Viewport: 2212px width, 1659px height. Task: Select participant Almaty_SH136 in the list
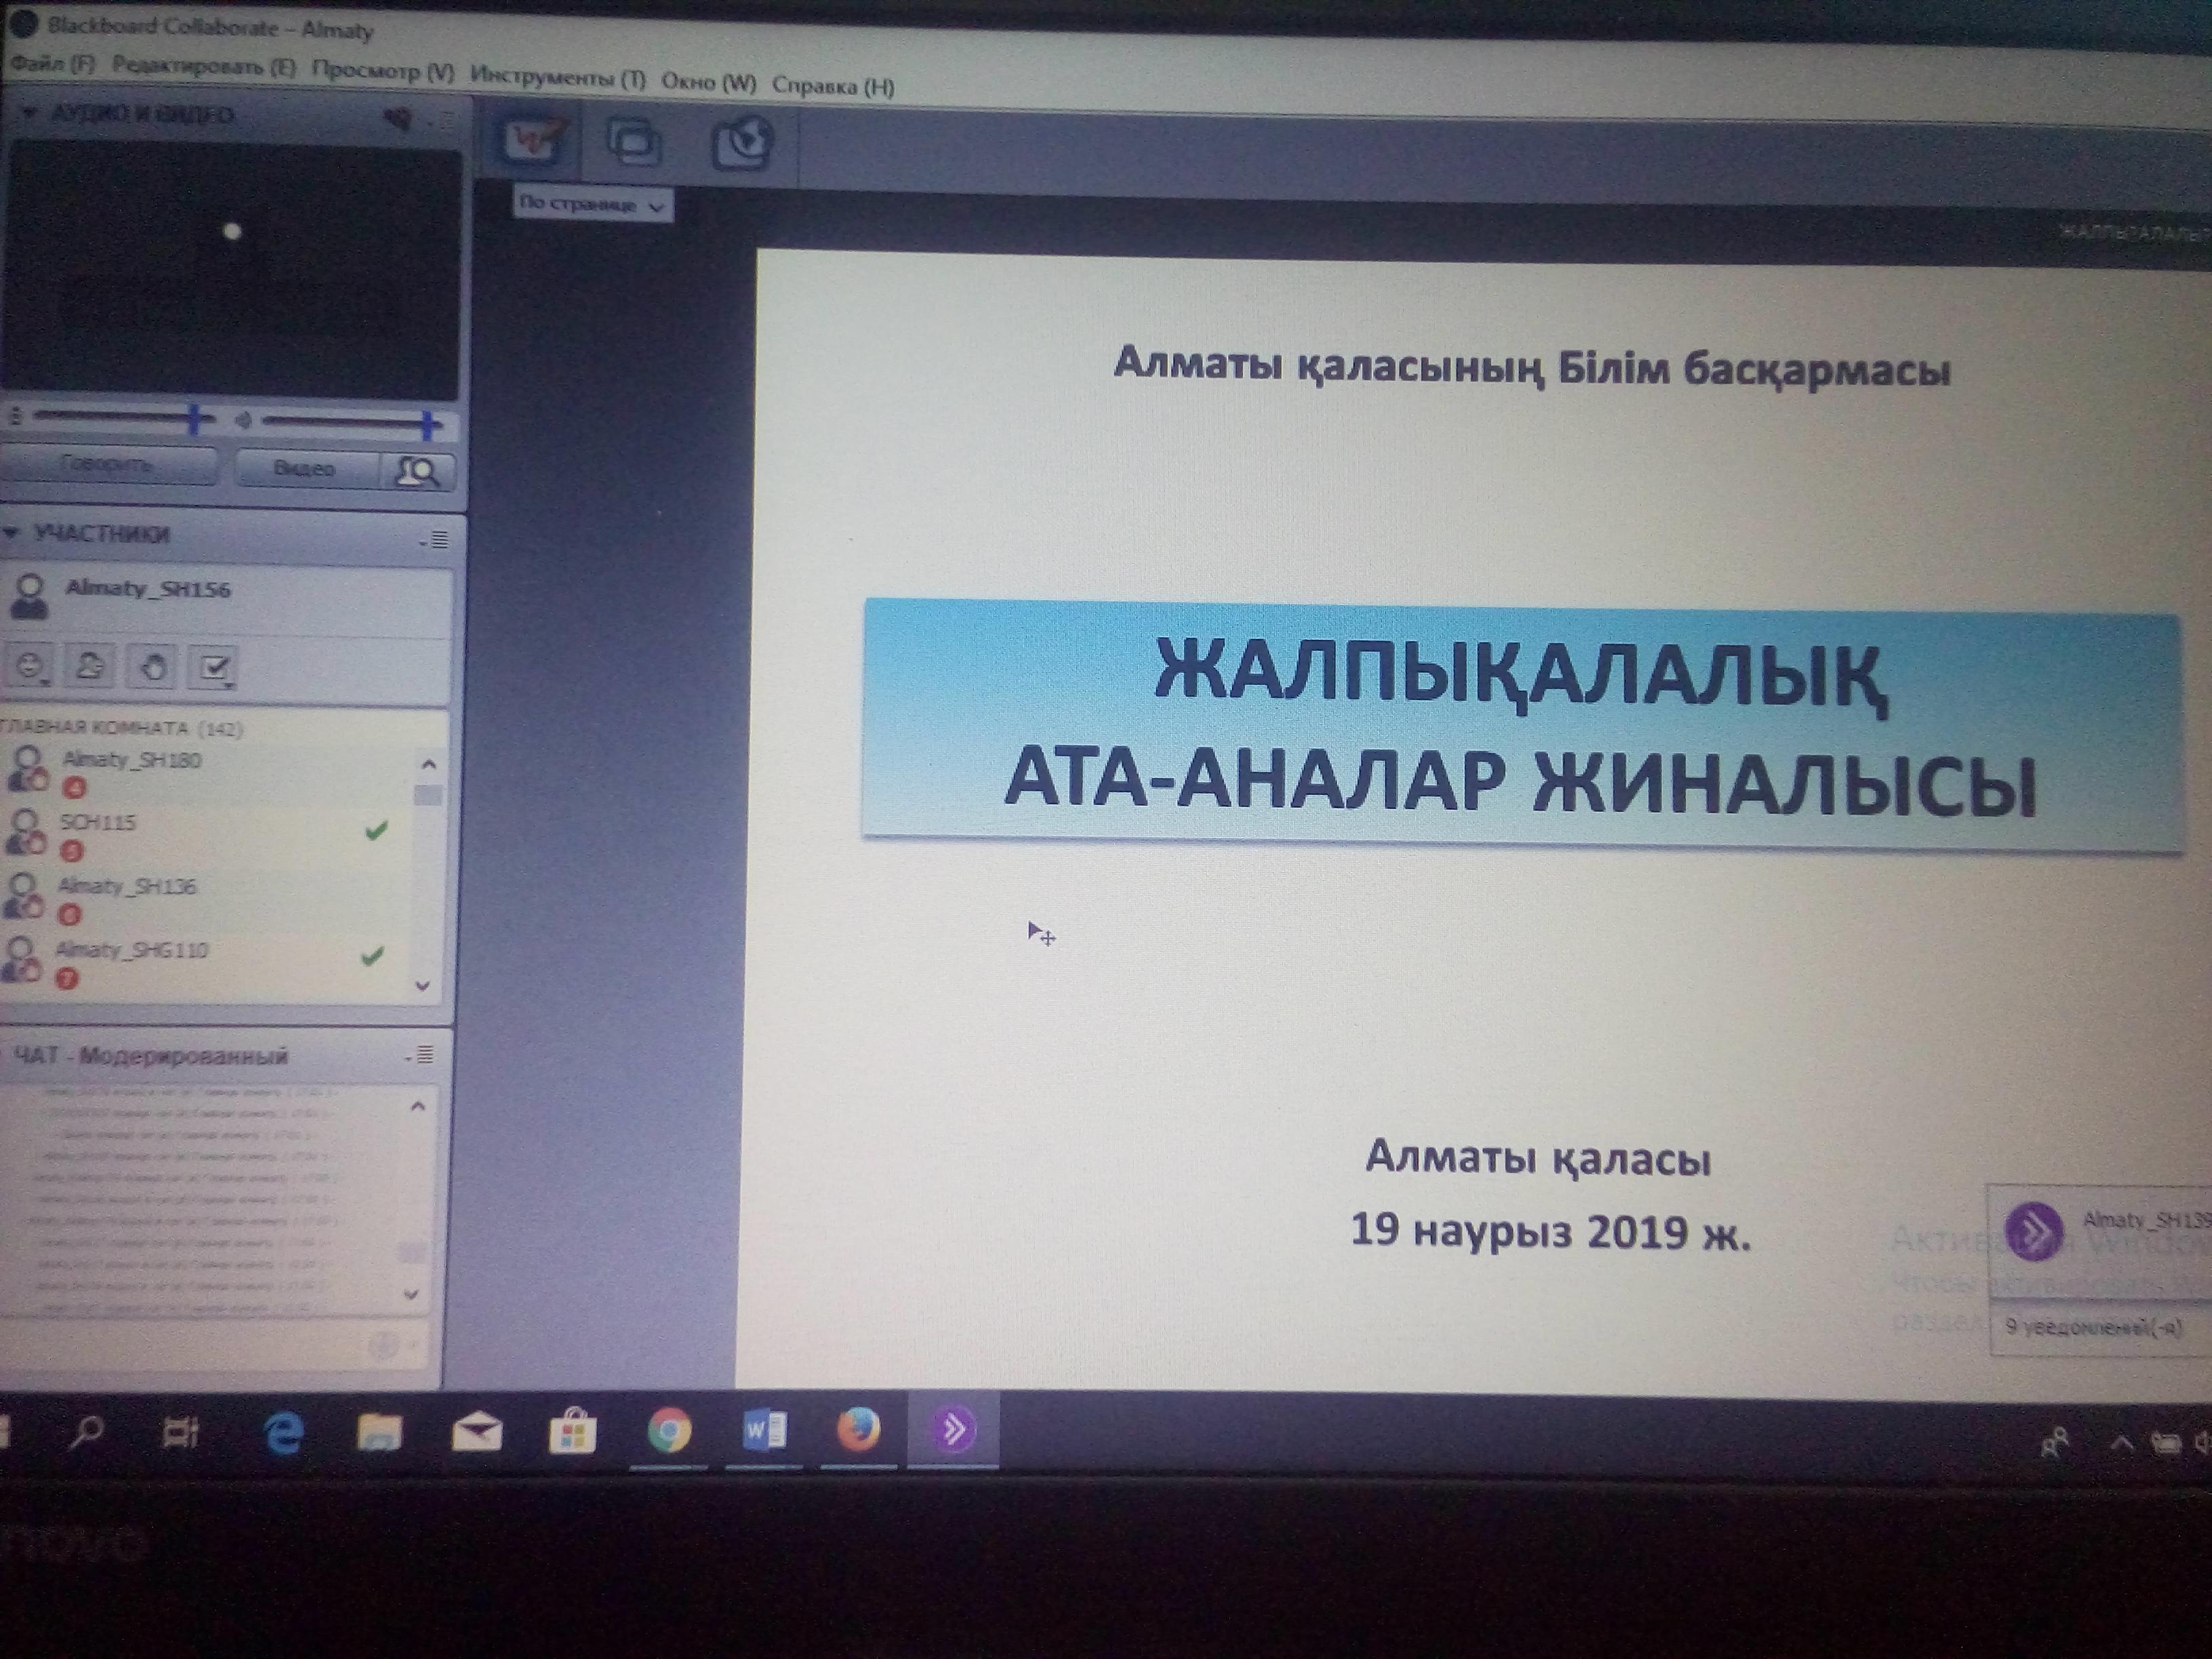coord(127,886)
